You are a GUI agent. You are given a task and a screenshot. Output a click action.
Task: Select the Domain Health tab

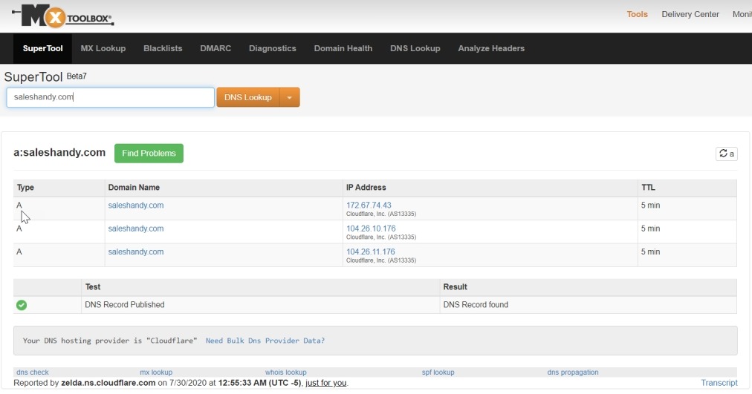coord(343,48)
